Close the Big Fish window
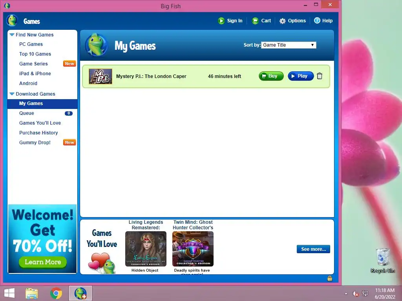This screenshot has height=301, width=402. [x=330, y=5]
